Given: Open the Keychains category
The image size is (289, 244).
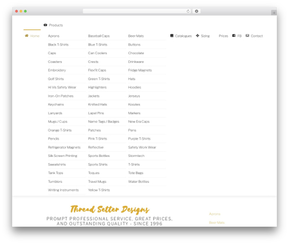Looking at the screenshot, I should [55, 104].
